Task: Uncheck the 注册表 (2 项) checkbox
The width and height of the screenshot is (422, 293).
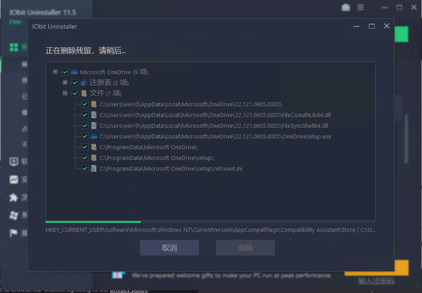Action: (x=75, y=83)
